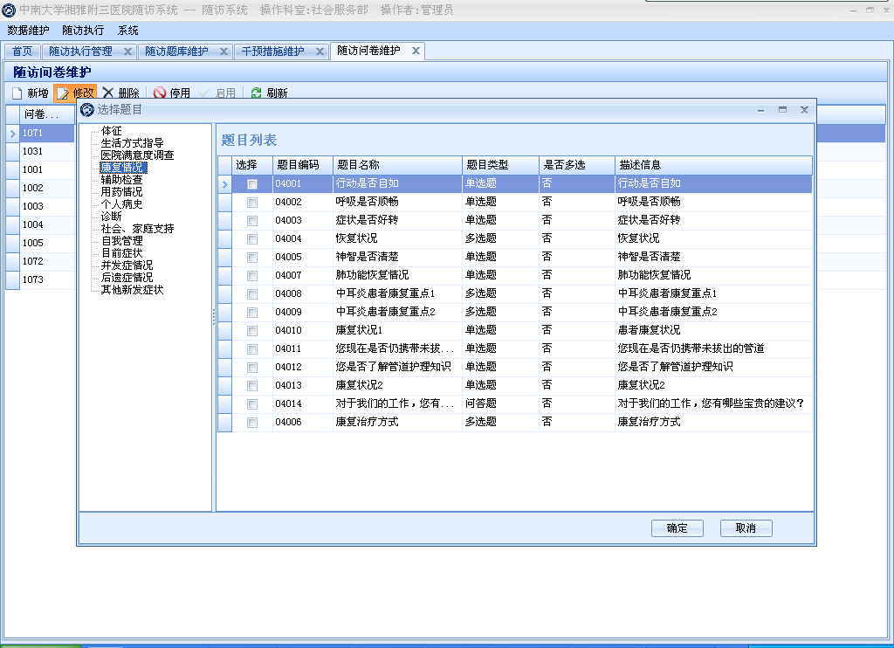Close the 干预措施维护 tab with its X
Image resolution: width=894 pixels, height=648 pixels.
coord(320,52)
